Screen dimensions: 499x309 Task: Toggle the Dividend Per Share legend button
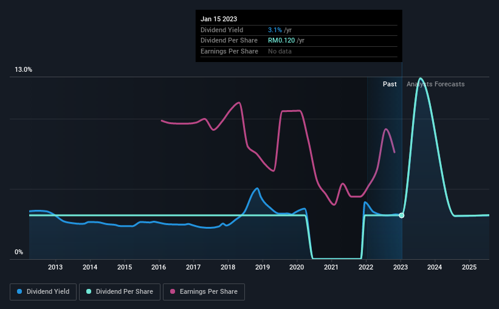120,292
